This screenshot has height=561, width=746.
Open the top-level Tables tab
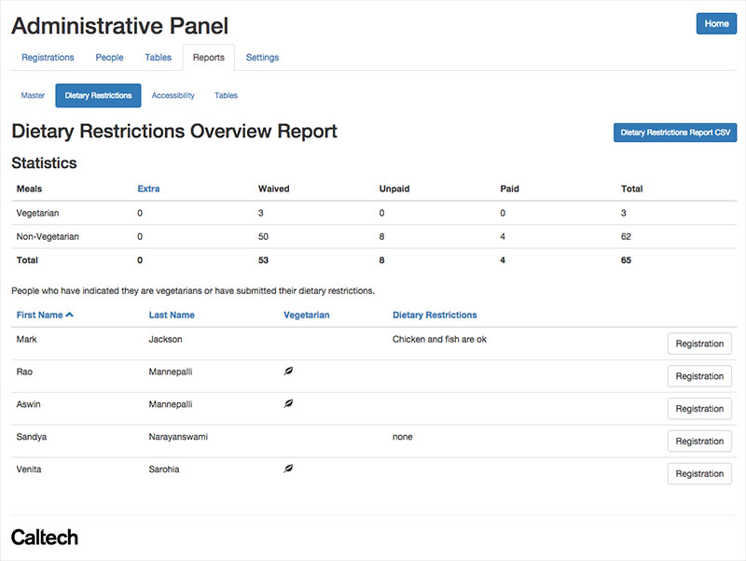click(x=158, y=58)
